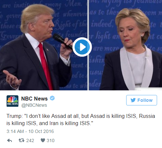Image resolution: width=162 pixels, height=148 pixels.
Task: Click the "NBC NEWS" text on logo
Action: tap(12, 104)
